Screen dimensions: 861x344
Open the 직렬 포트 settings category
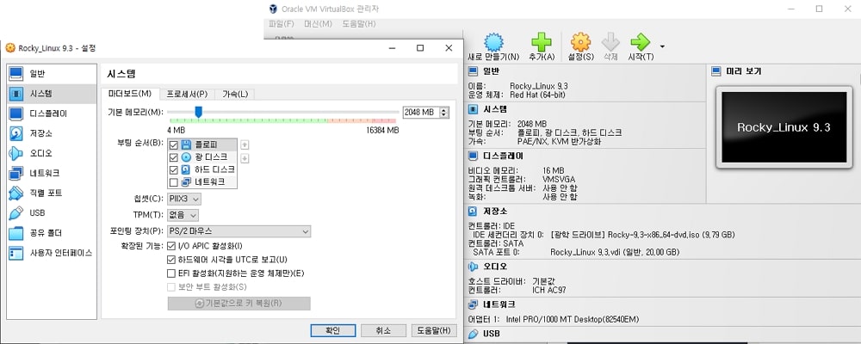[51, 193]
